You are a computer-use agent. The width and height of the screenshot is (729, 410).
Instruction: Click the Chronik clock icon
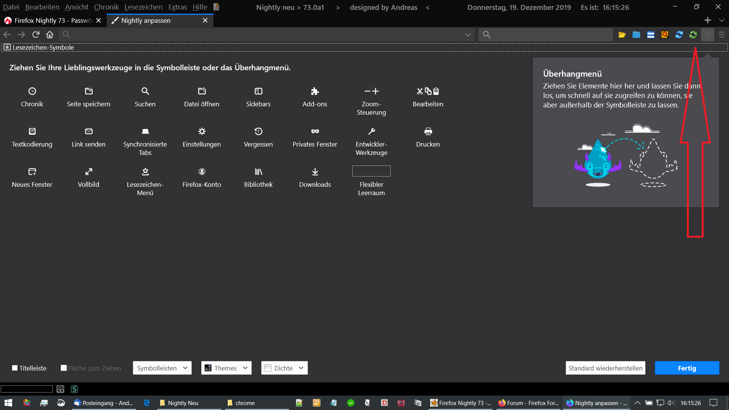point(32,91)
